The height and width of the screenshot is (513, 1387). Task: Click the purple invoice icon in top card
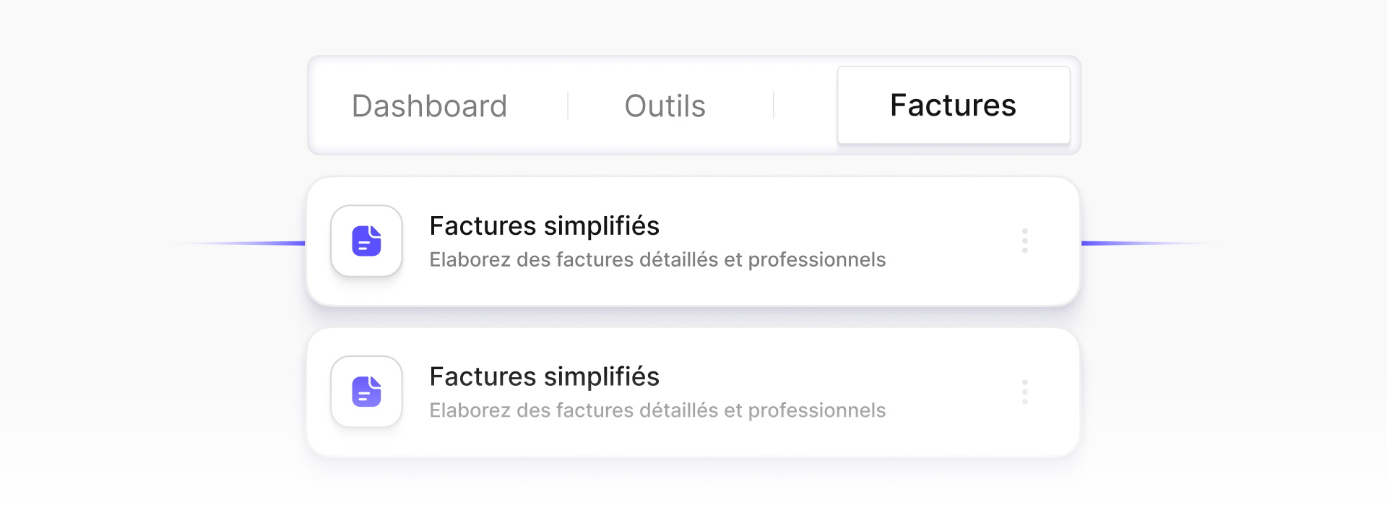(366, 241)
